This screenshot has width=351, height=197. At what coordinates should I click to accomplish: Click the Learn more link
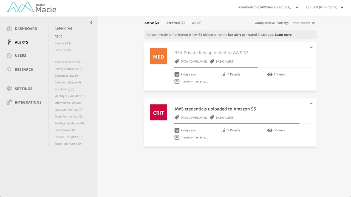click(x=283, y=35)
